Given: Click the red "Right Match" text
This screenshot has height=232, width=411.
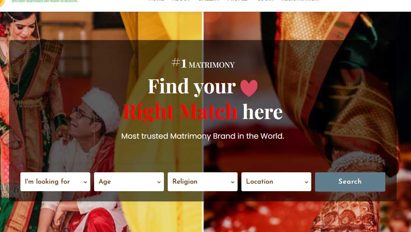Looking at the screenshot, I should (180, 112).
